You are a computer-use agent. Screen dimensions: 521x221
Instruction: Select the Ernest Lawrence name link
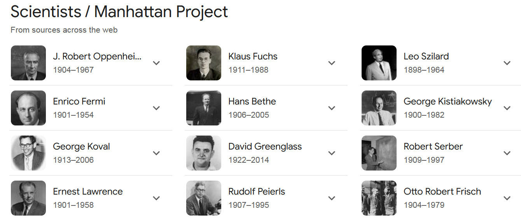tap(87, 191)
